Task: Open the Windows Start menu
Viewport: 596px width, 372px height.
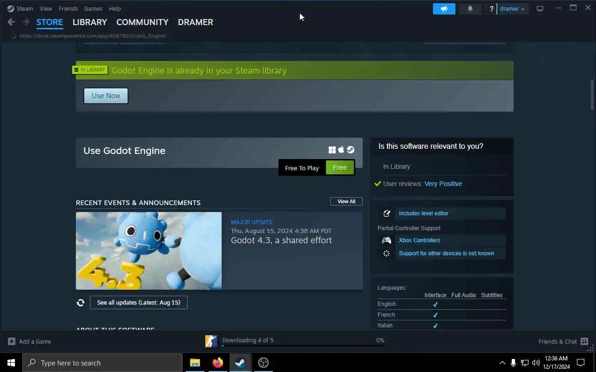Action: (x=11, y=363)
